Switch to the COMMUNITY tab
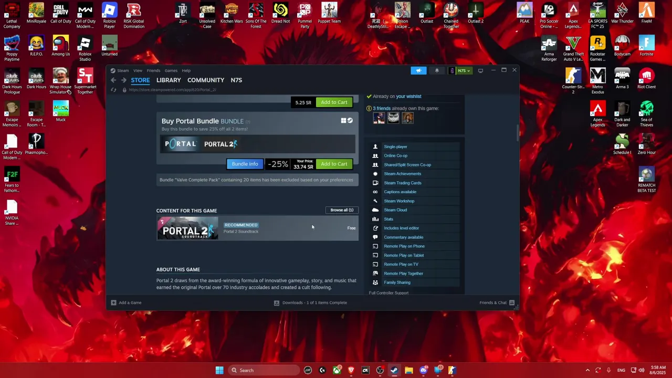The height and width of the screenshot is (378, 672). 206,80
